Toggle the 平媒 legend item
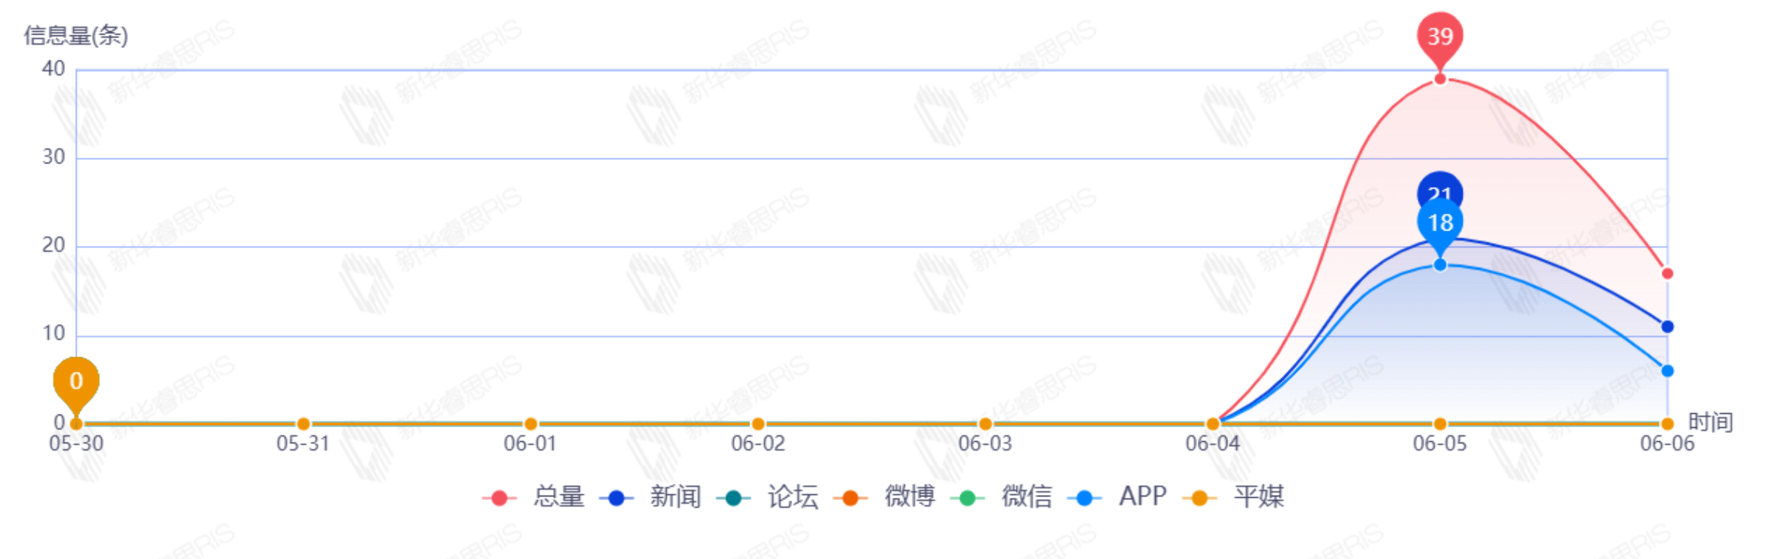 click(1234, 497)
